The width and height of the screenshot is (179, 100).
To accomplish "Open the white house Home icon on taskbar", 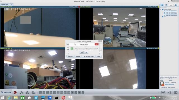I will [x=29, y=98].
